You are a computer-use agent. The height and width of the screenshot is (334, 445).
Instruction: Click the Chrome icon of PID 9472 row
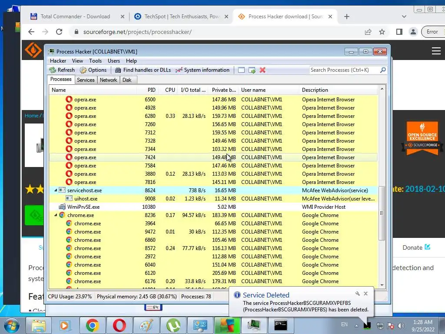coord(69,231)
